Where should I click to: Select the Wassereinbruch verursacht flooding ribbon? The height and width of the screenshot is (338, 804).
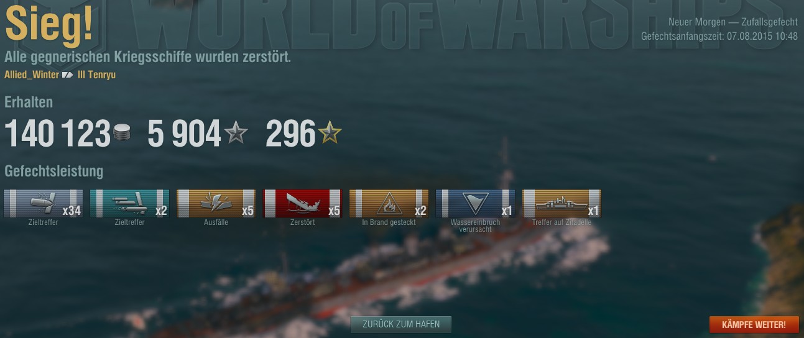[x=476, y=204]
